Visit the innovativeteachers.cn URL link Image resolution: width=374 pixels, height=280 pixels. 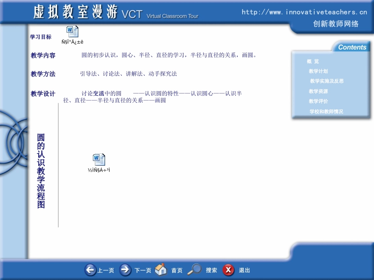point(304,12)
